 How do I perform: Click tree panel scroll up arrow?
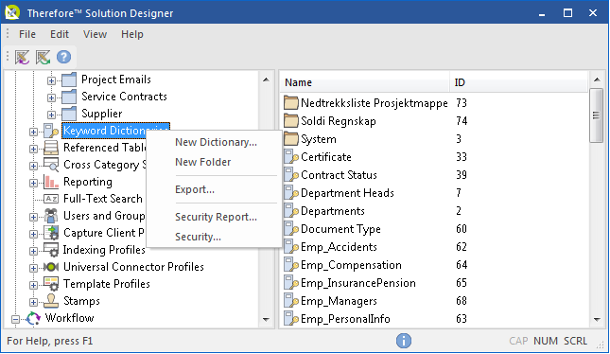tap(266, 80)
